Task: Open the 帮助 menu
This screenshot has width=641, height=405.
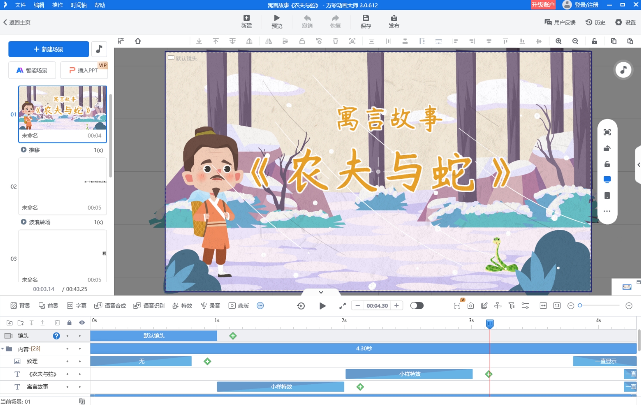Action: coord(100,5)
